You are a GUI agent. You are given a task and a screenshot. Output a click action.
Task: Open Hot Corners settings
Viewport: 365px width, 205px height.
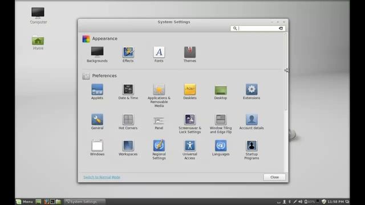(128, 121)
